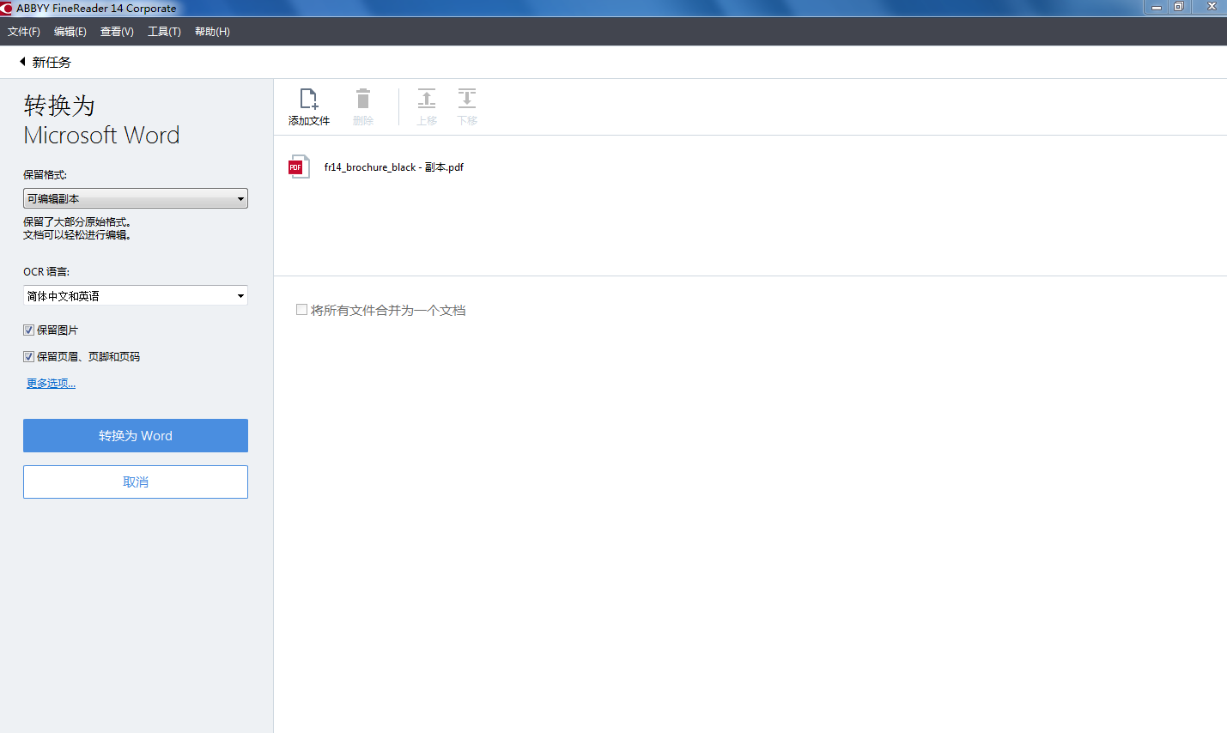Expand the OCR 语言 dropdown
Viewport: 1227px width, 733px height.
(135, 296)
